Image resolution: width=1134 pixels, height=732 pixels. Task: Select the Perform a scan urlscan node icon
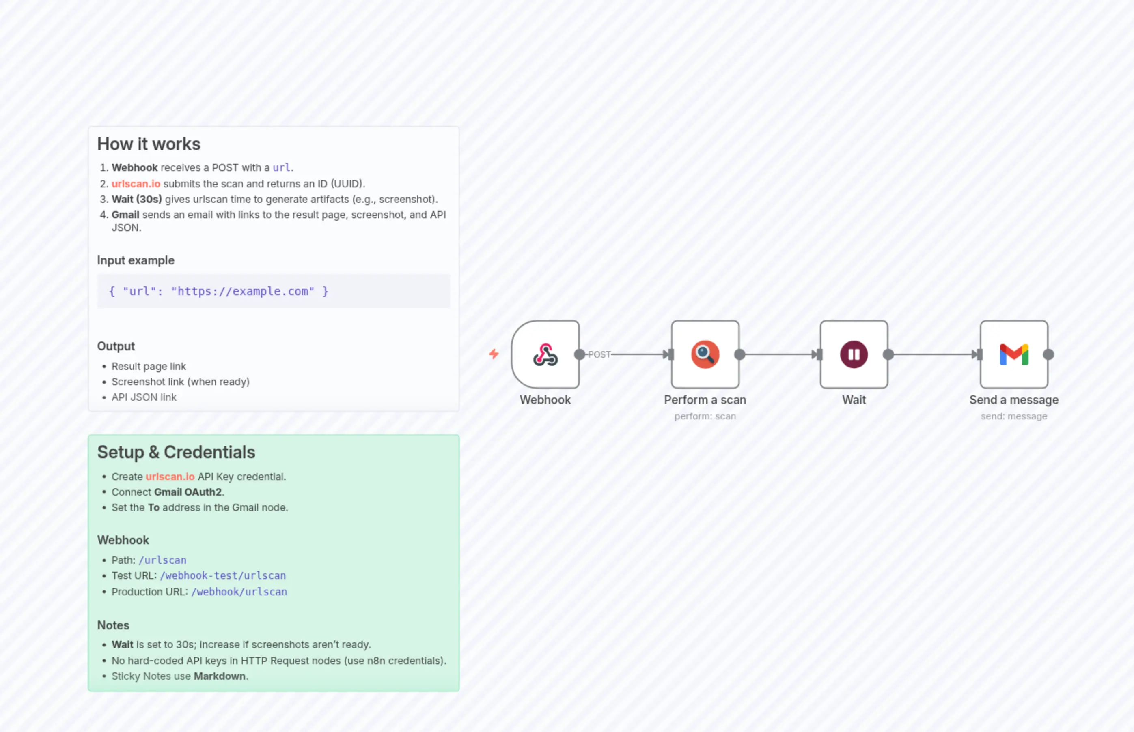point(705,354)
